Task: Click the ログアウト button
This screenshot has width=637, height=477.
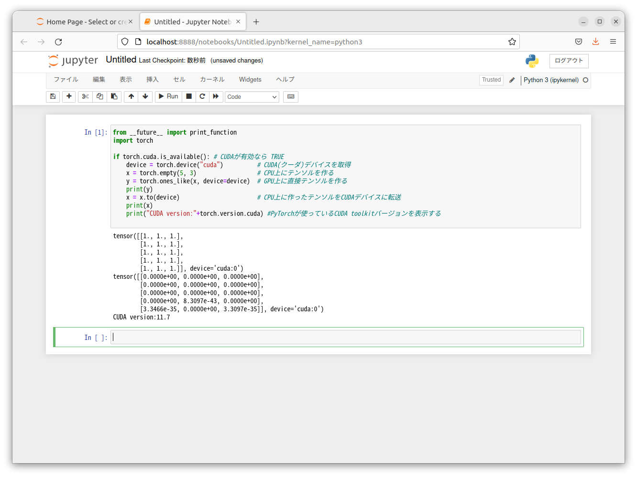Action: (x=569, y=61)
